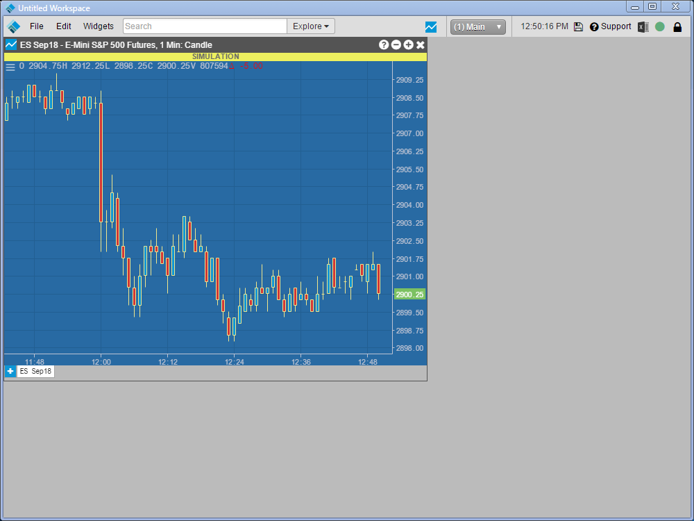The width and height of the screenshot is (694, 521).
Task: Add a new chart tab with plus button
Action: click(10, 371)
